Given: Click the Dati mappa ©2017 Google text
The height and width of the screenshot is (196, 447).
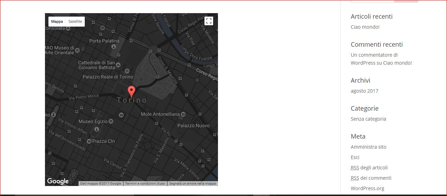Looking at the screenshot, I should 101,184.
